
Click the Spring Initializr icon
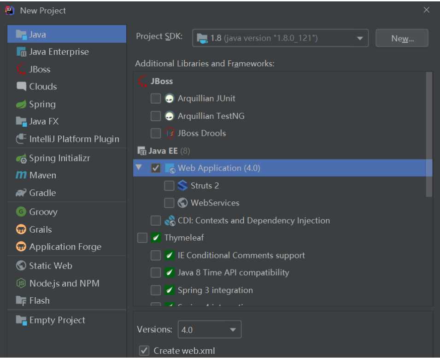[x=21, y=158]
